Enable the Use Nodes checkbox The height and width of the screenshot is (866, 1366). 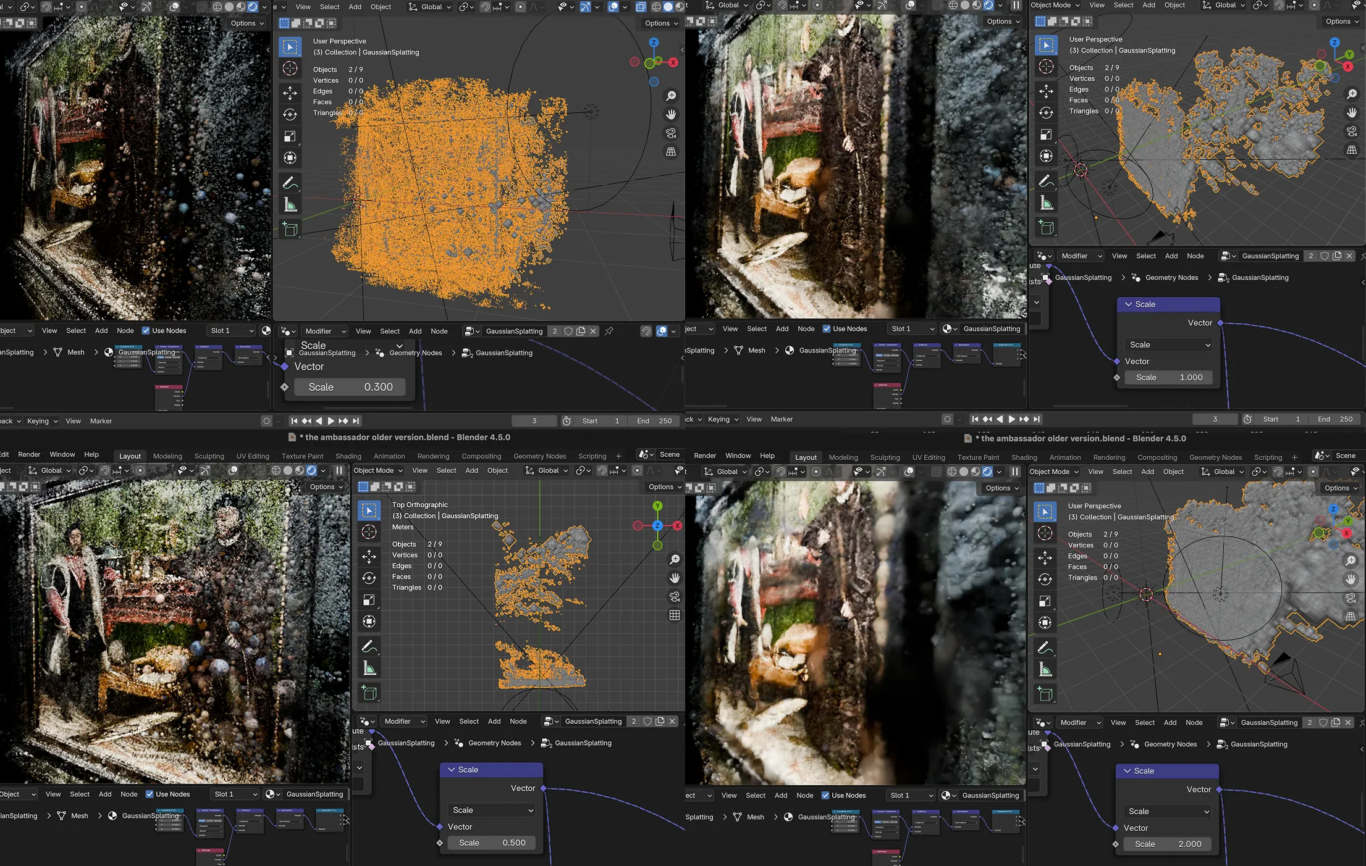(147, 330)
